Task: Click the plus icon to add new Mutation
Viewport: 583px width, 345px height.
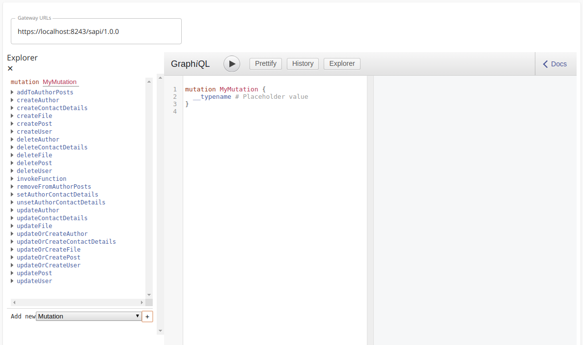Action: coord(147,316)
